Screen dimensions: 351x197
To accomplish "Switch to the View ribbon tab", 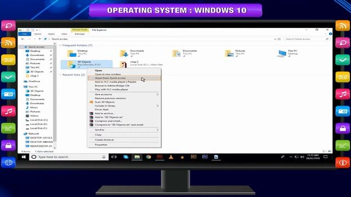I will click(64, 34).
